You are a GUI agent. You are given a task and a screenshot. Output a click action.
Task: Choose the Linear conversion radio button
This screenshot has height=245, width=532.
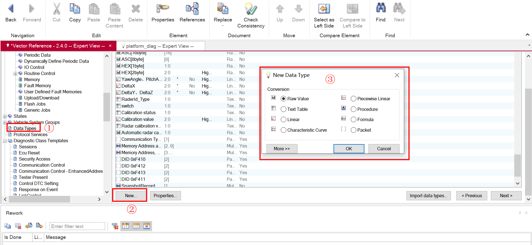point(284,119)
